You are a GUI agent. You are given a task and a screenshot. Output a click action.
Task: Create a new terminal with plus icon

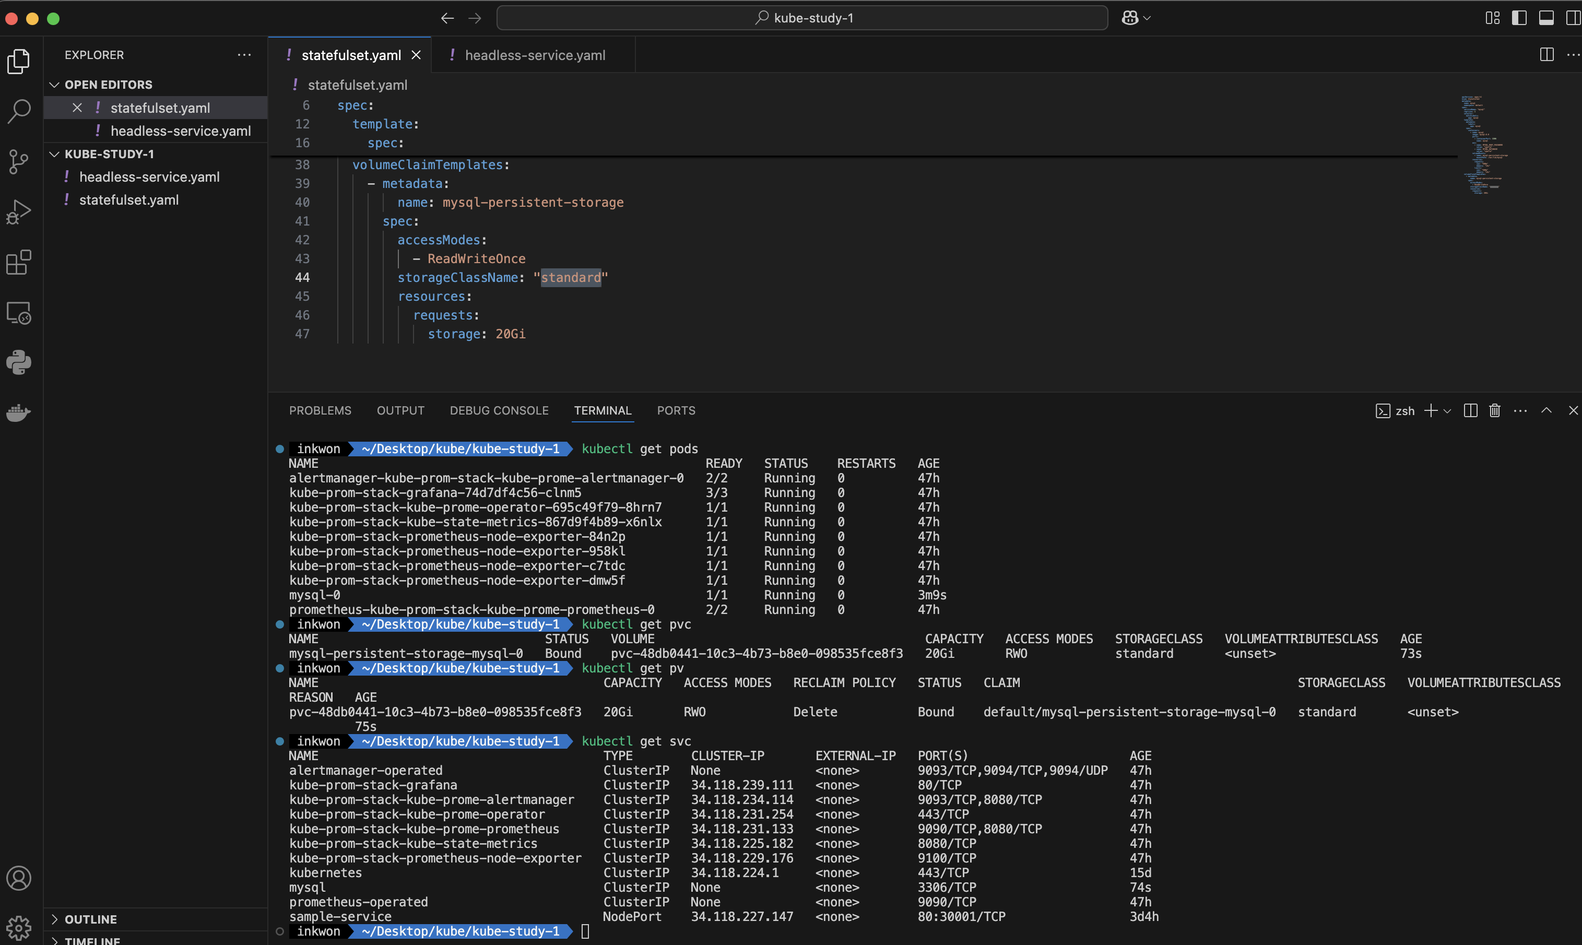(1431, 411)
